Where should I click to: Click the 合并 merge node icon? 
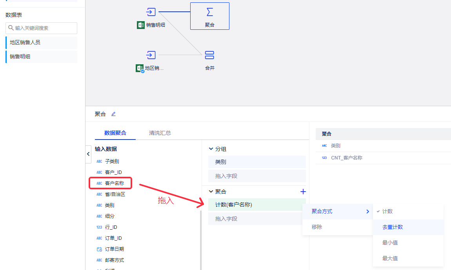tap(210, 55)
